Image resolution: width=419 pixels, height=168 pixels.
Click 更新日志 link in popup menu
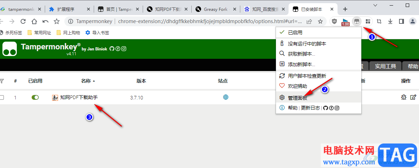pyautogui.click(x=310, y=108)
